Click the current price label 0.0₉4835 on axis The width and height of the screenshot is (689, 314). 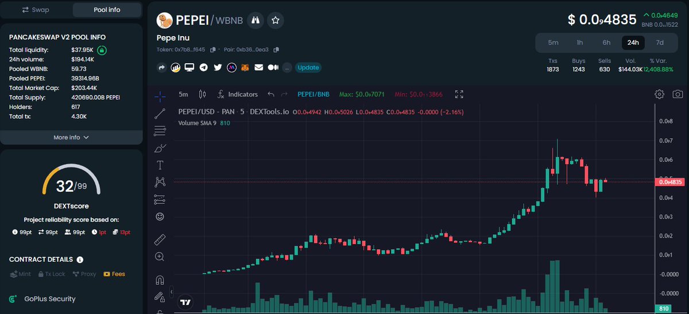(671, 182)
